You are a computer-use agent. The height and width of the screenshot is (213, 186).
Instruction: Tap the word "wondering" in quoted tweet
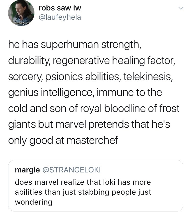[34, 202]
